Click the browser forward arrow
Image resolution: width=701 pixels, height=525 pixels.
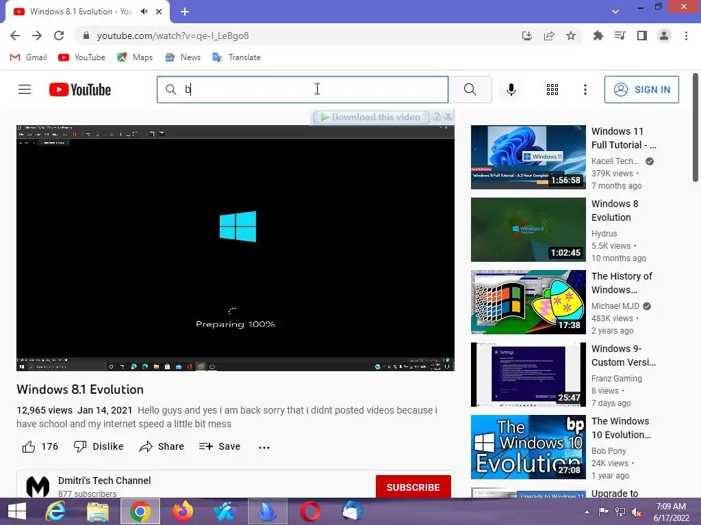point(37,36)
